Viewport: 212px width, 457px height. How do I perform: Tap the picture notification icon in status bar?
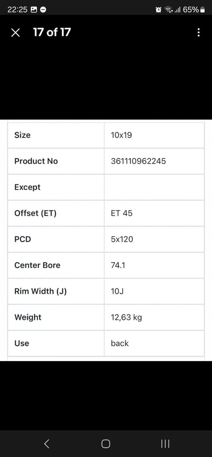[x=34, y=10]
